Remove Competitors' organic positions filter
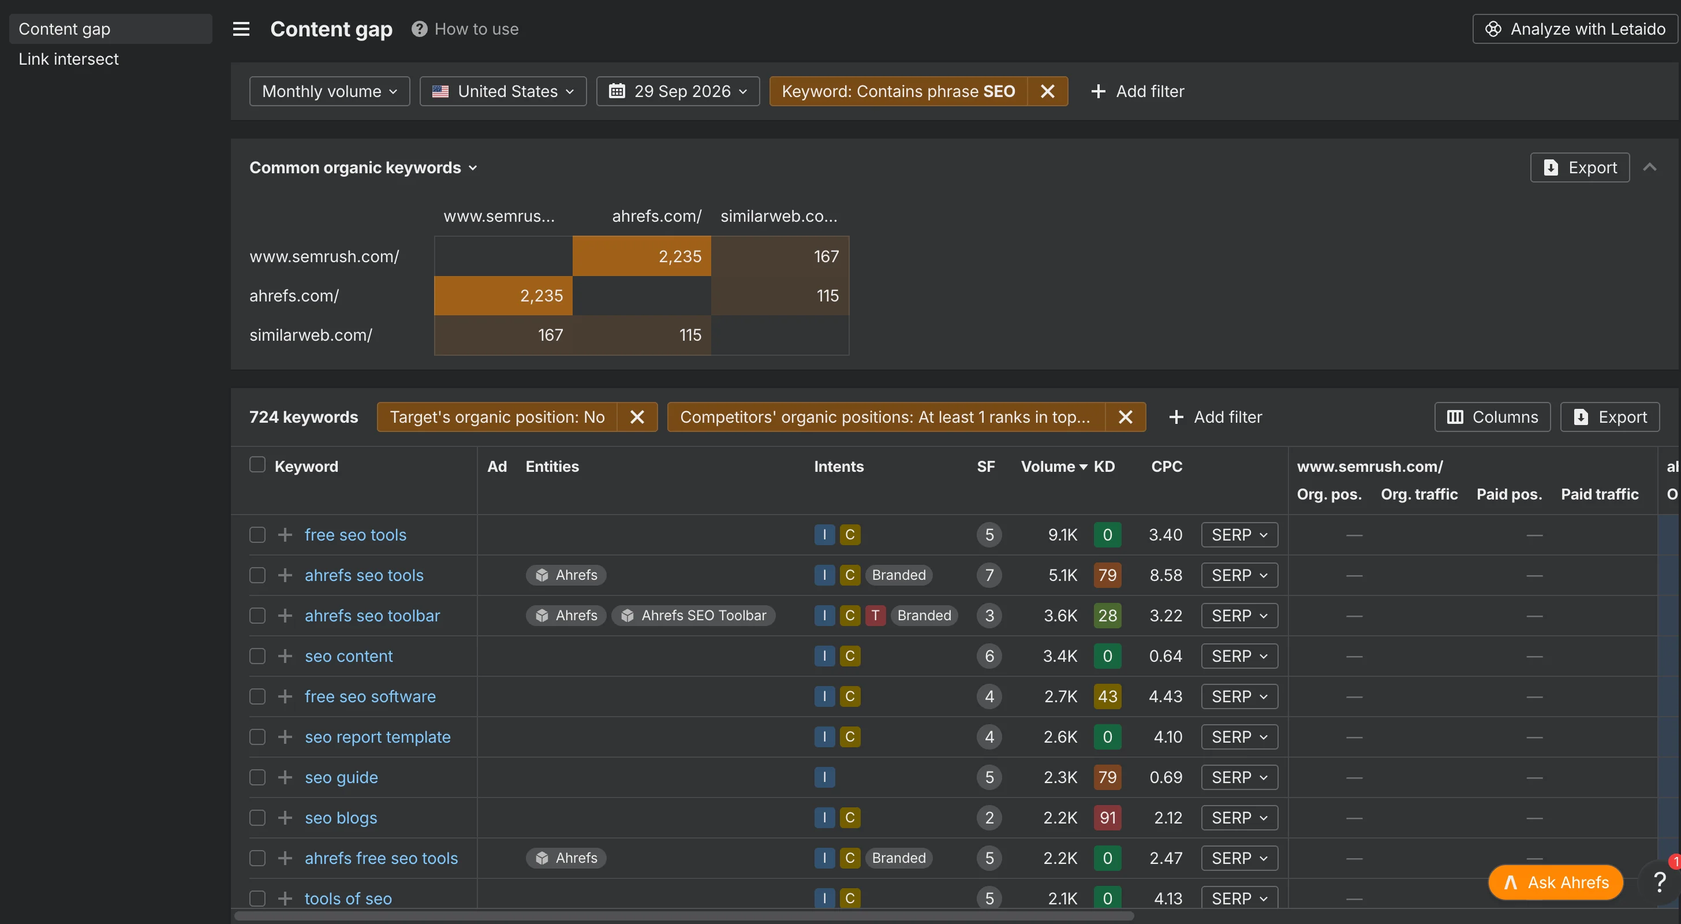This screenshot has width=1681, height=924. 1125,416
